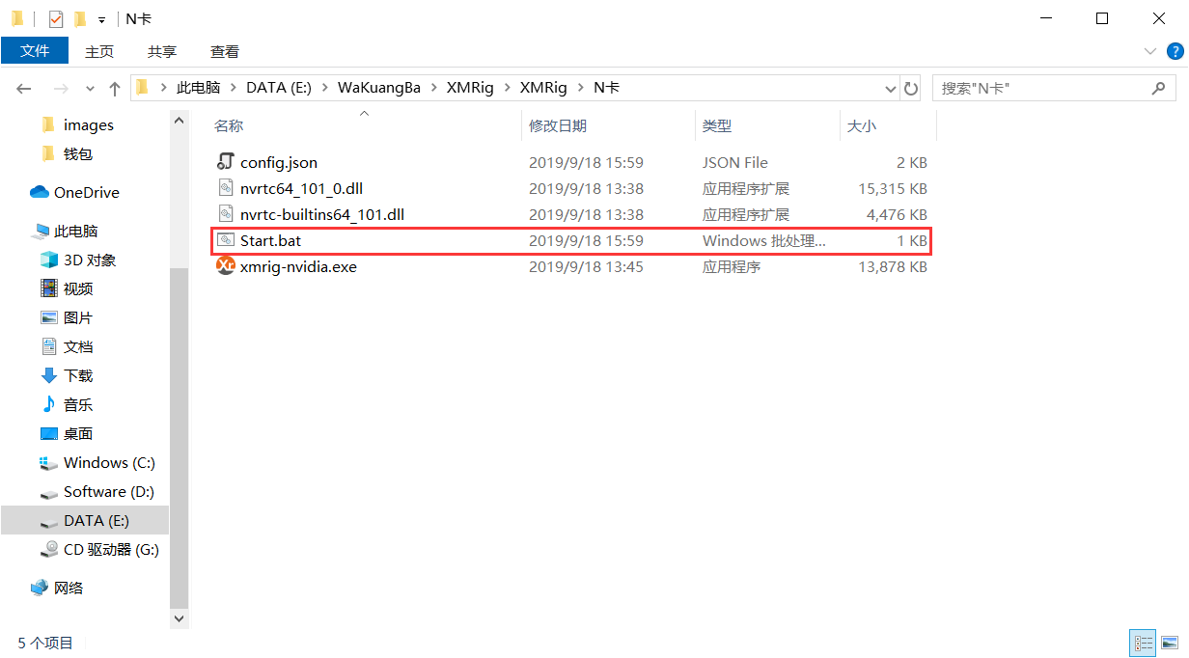The image size is (1189, 658).
Task: Click the 15,315 KB size cell
Action: point(893,188)
